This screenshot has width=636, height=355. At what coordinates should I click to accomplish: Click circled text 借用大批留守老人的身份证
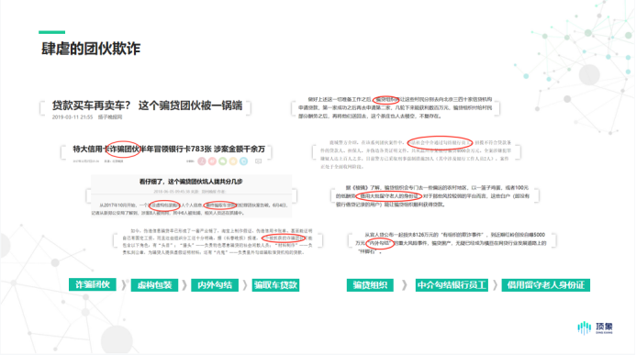(x=389, y=196)
